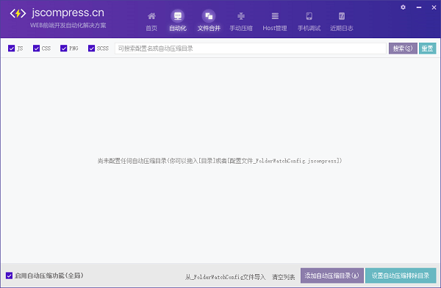441x288 pixels.
Task: Click the 搜索(S) search button
Action: click(403, 48)
